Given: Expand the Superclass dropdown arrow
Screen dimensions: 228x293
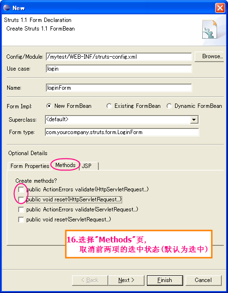Looking at the screenshot, I should click(194, 120).
